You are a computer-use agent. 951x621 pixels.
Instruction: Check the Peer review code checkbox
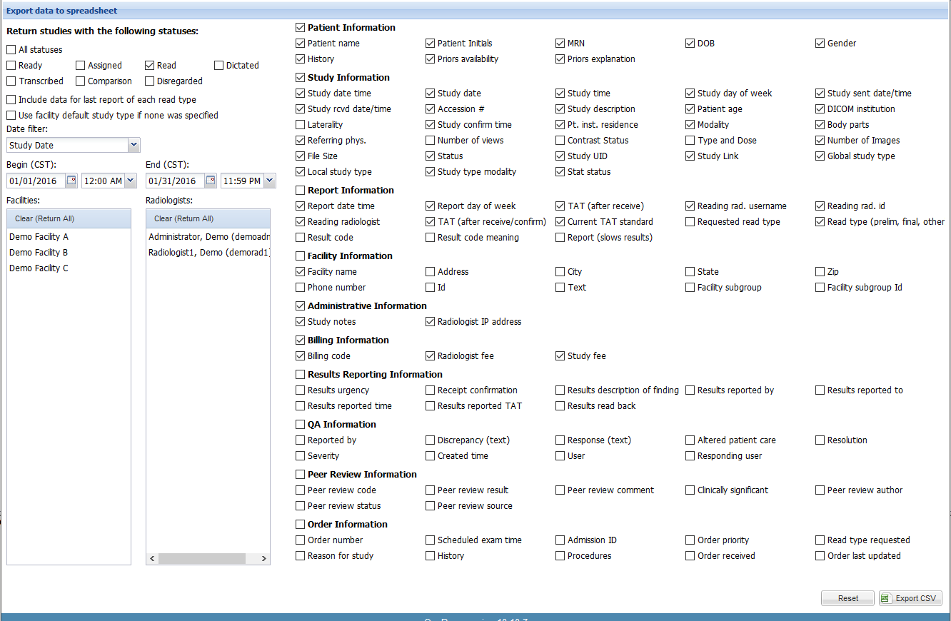[x=300, y=490]
